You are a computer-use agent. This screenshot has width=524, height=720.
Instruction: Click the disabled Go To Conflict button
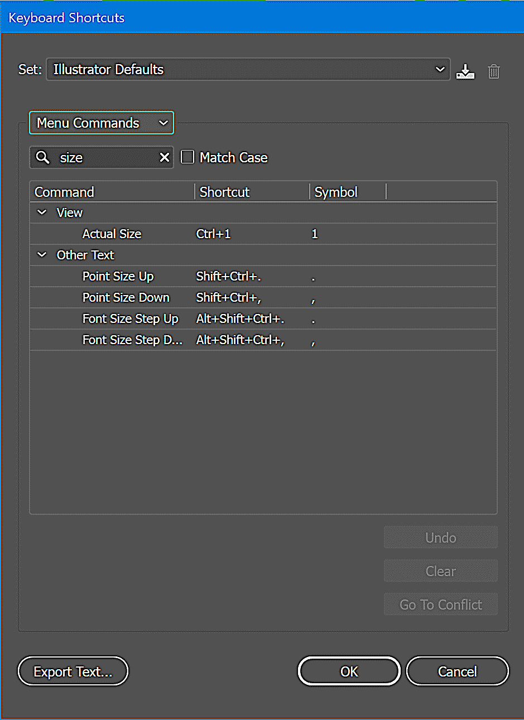[440, 604]
